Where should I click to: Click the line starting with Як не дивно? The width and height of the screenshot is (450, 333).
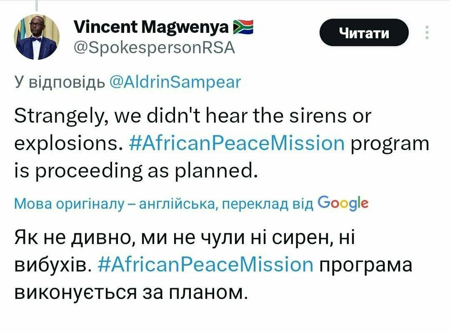(184, 237)
